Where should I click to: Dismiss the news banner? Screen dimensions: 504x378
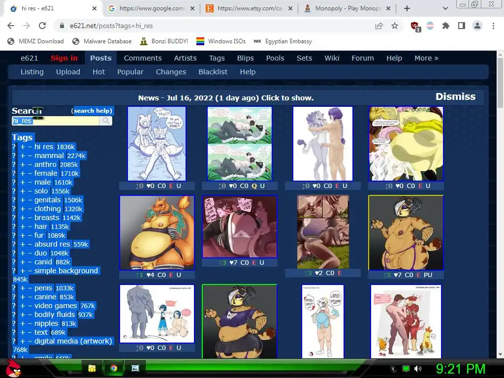click(x=455, y=97)
